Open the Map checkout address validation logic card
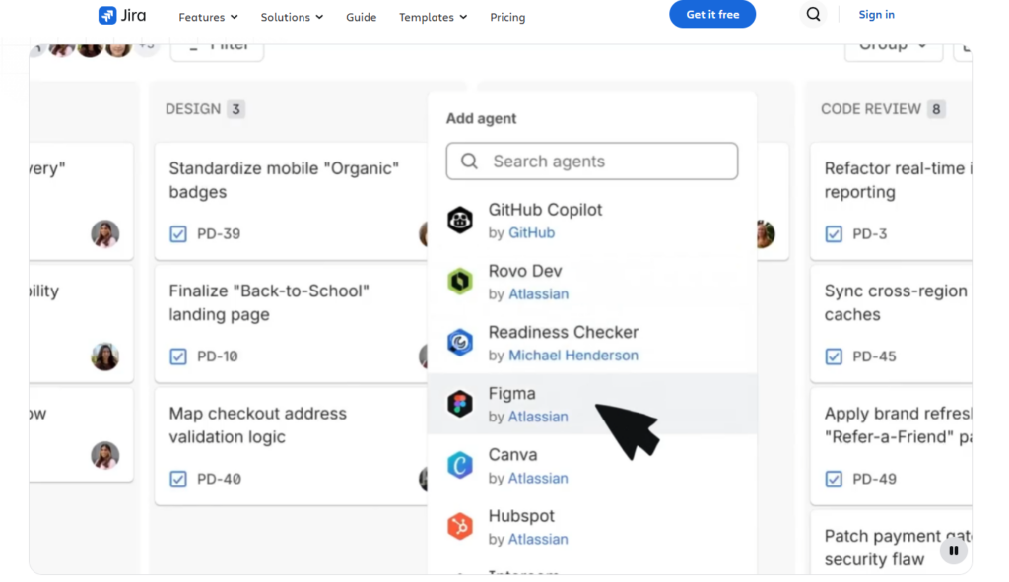The height and width of the screenshot is (582, 1009). tap(292, 446)
